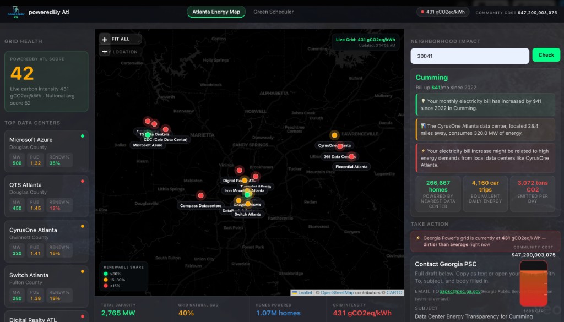Switch to the Green Scheduler tab

(273, 12)
